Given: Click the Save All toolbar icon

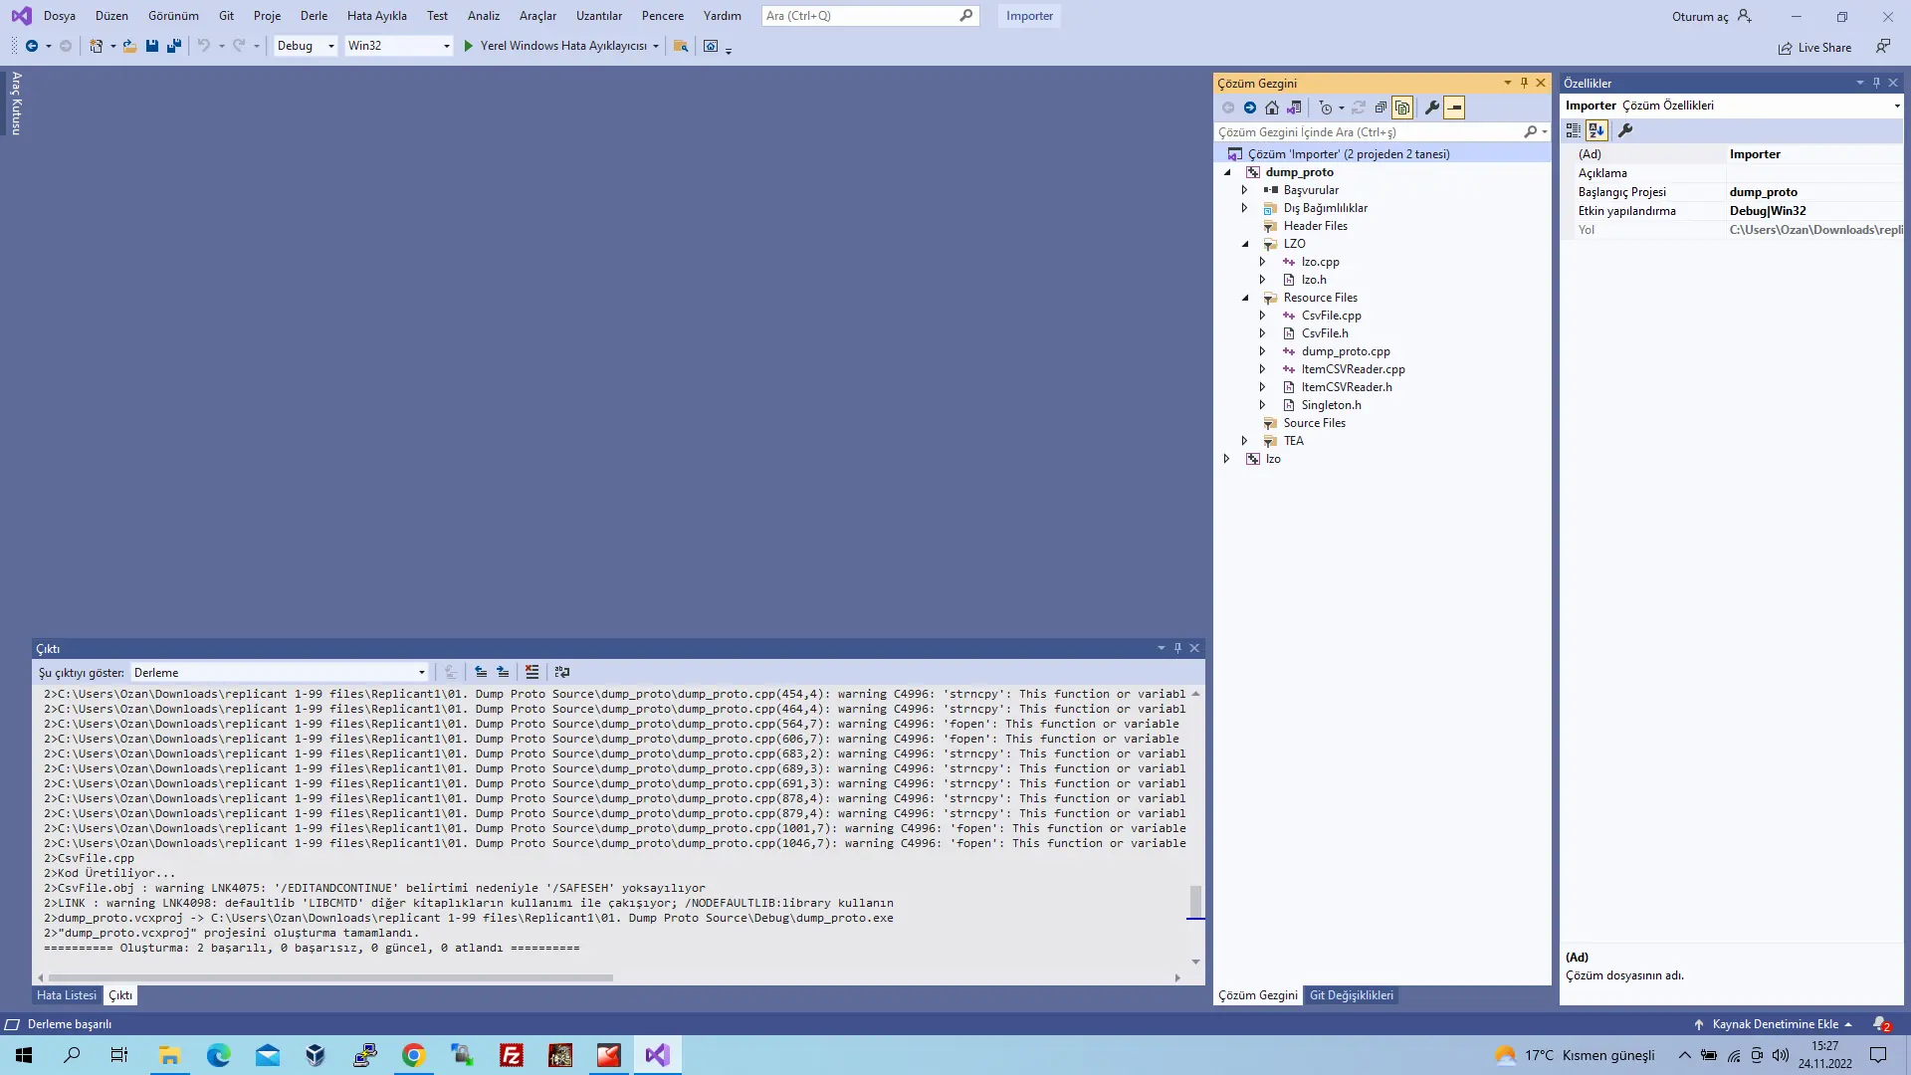Looking at the screenshot, I should pos(174,46).
